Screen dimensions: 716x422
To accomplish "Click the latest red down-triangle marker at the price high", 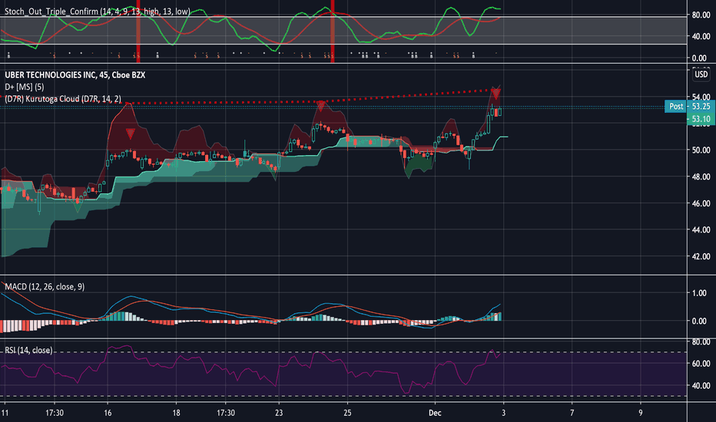I will 496,94.
